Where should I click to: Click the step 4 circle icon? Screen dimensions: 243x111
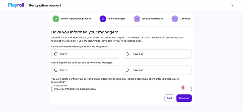(175, 19)
